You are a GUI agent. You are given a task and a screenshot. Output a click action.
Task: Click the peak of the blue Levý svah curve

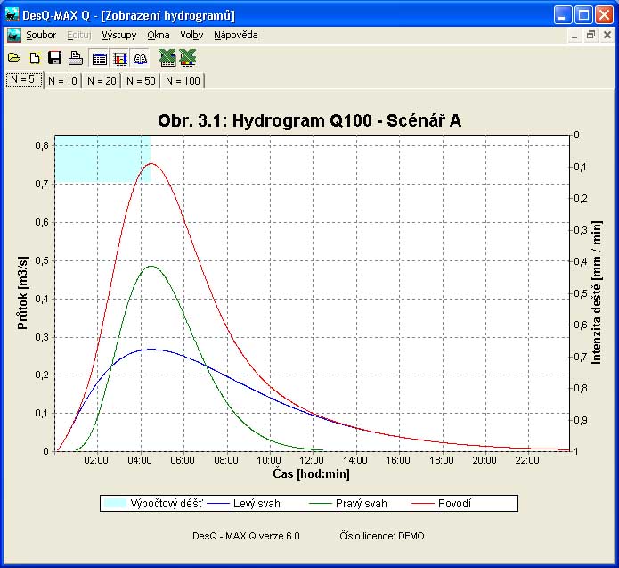point(151,349)
